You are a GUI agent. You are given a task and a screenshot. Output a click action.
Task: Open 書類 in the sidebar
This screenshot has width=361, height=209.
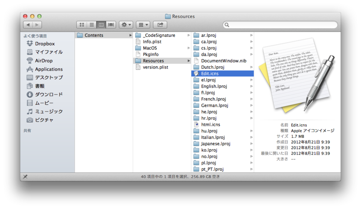point(36,86)
